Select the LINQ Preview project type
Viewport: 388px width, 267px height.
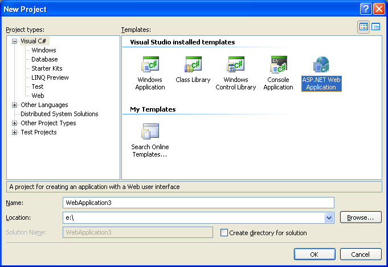tap(50, 77)
